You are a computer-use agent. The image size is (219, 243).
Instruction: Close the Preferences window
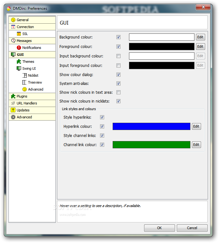[203, 7]
